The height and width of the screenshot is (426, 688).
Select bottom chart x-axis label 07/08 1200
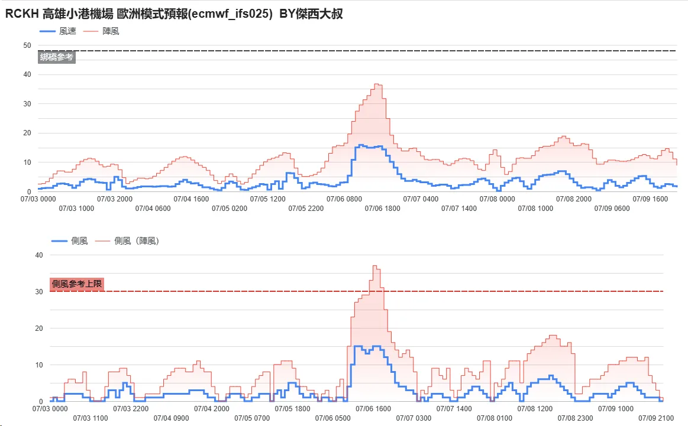535,408
